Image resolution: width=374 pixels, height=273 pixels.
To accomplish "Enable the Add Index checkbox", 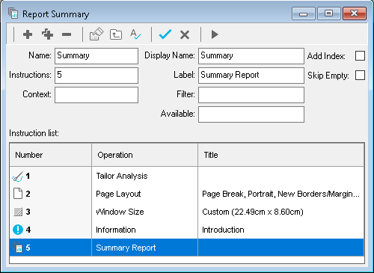I will 360,56.
